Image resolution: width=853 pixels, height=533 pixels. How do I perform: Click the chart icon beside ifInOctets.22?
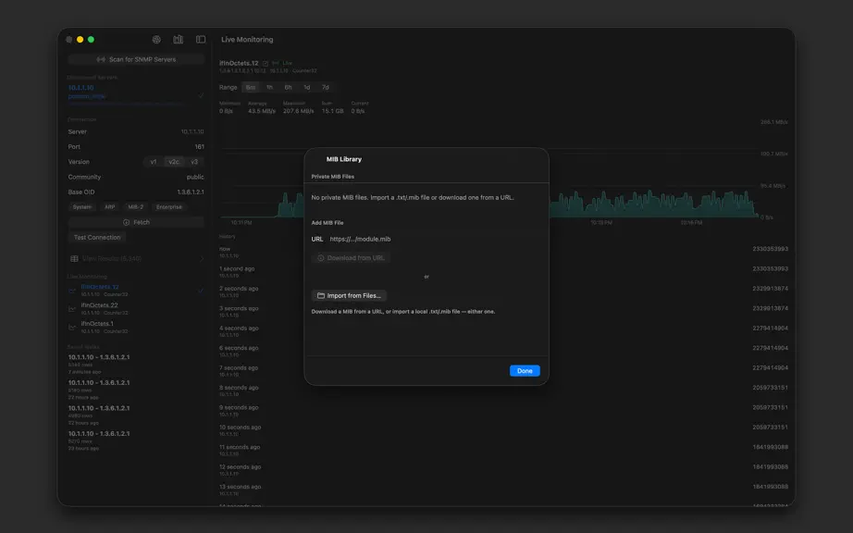click(72, 309)
